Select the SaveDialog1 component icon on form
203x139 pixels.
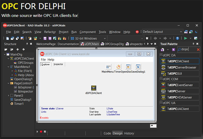[138, 67]
